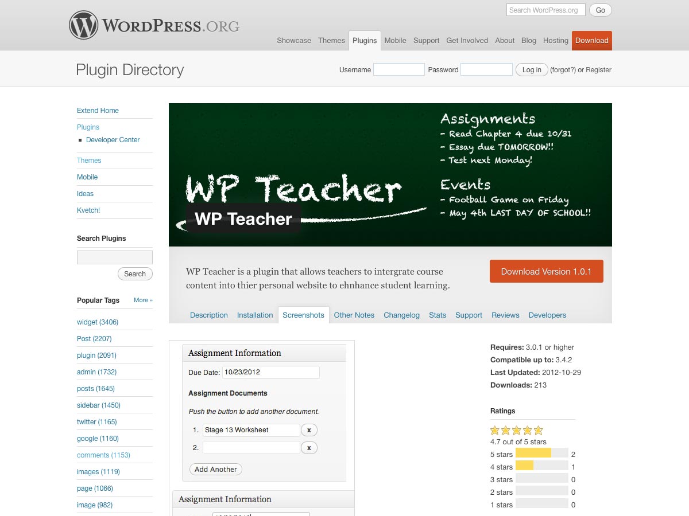Click the widget (3406) tag link

coord(98,322)
